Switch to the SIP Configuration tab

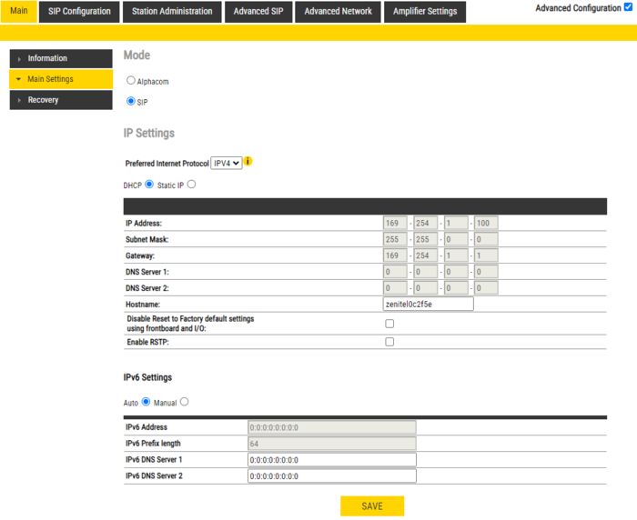pos(80,12)
